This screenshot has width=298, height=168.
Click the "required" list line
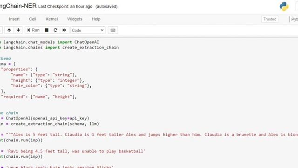click(x=39, y=97)
